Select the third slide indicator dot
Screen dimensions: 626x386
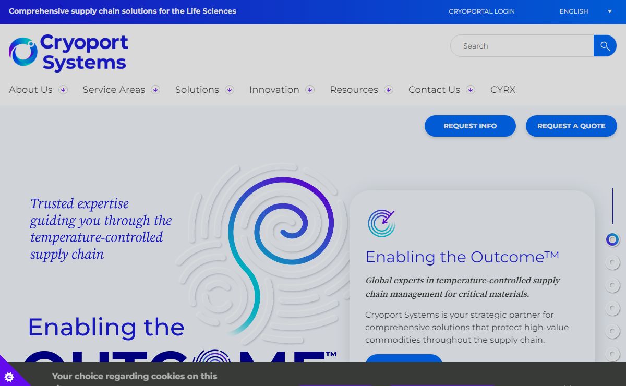point(612,285)
